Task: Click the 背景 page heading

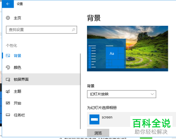Action: [94, 18]
